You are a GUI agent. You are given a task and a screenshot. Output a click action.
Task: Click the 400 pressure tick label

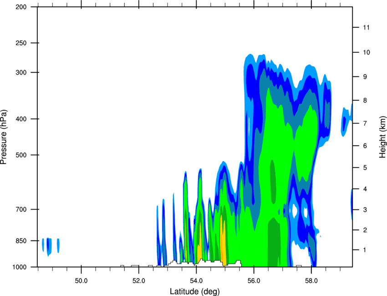coord(21,119)
